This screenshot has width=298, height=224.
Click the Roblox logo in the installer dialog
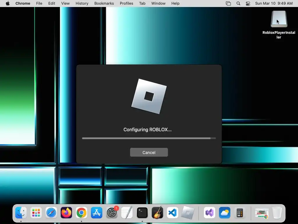tap(149, 96)
